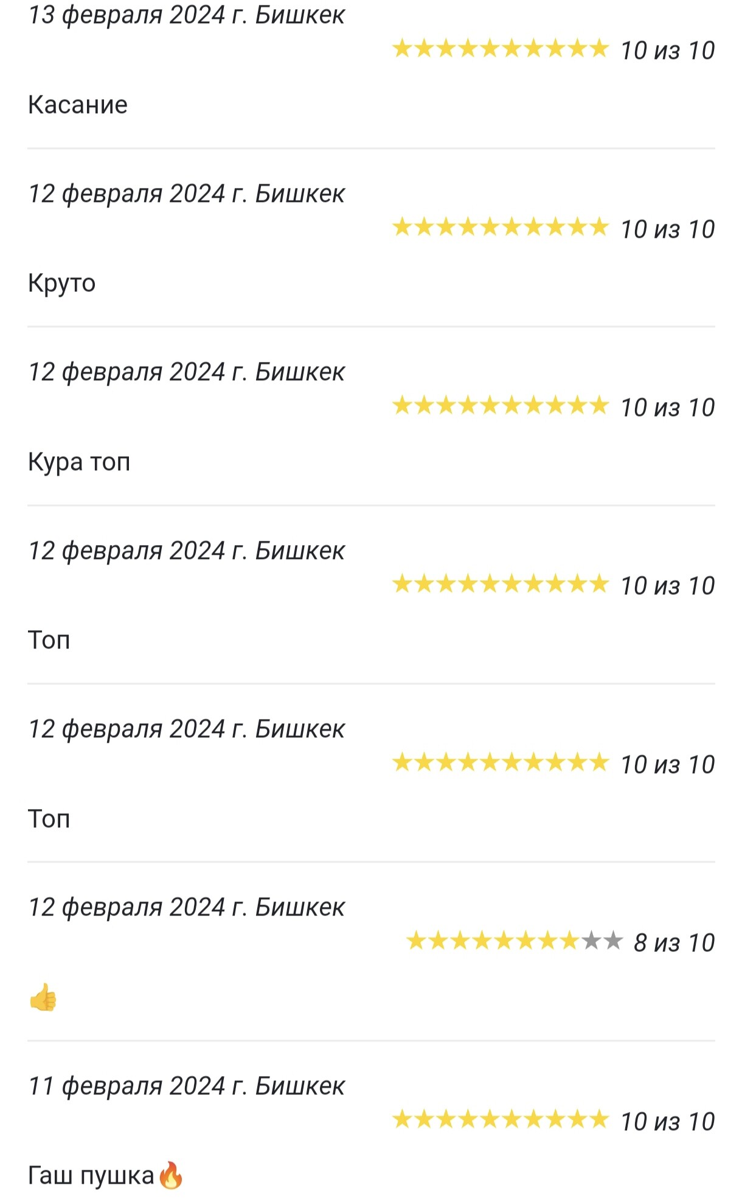Select the stars beside the "Круто" review
Viewport: 742px width, 1202px height.
point(500,227)
